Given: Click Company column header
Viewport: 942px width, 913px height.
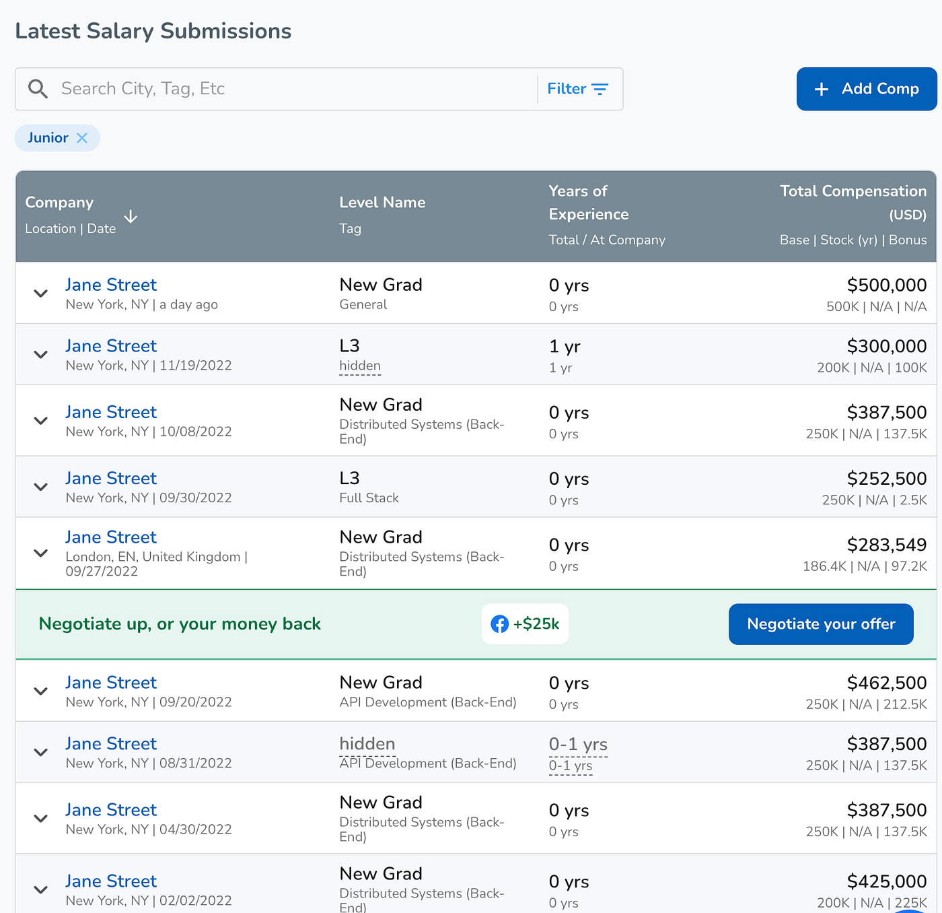Looking at the screenshot, I should [59, 203].
